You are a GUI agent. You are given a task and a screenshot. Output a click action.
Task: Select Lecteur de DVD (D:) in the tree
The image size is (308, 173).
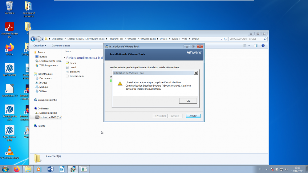tap(48, 117)
